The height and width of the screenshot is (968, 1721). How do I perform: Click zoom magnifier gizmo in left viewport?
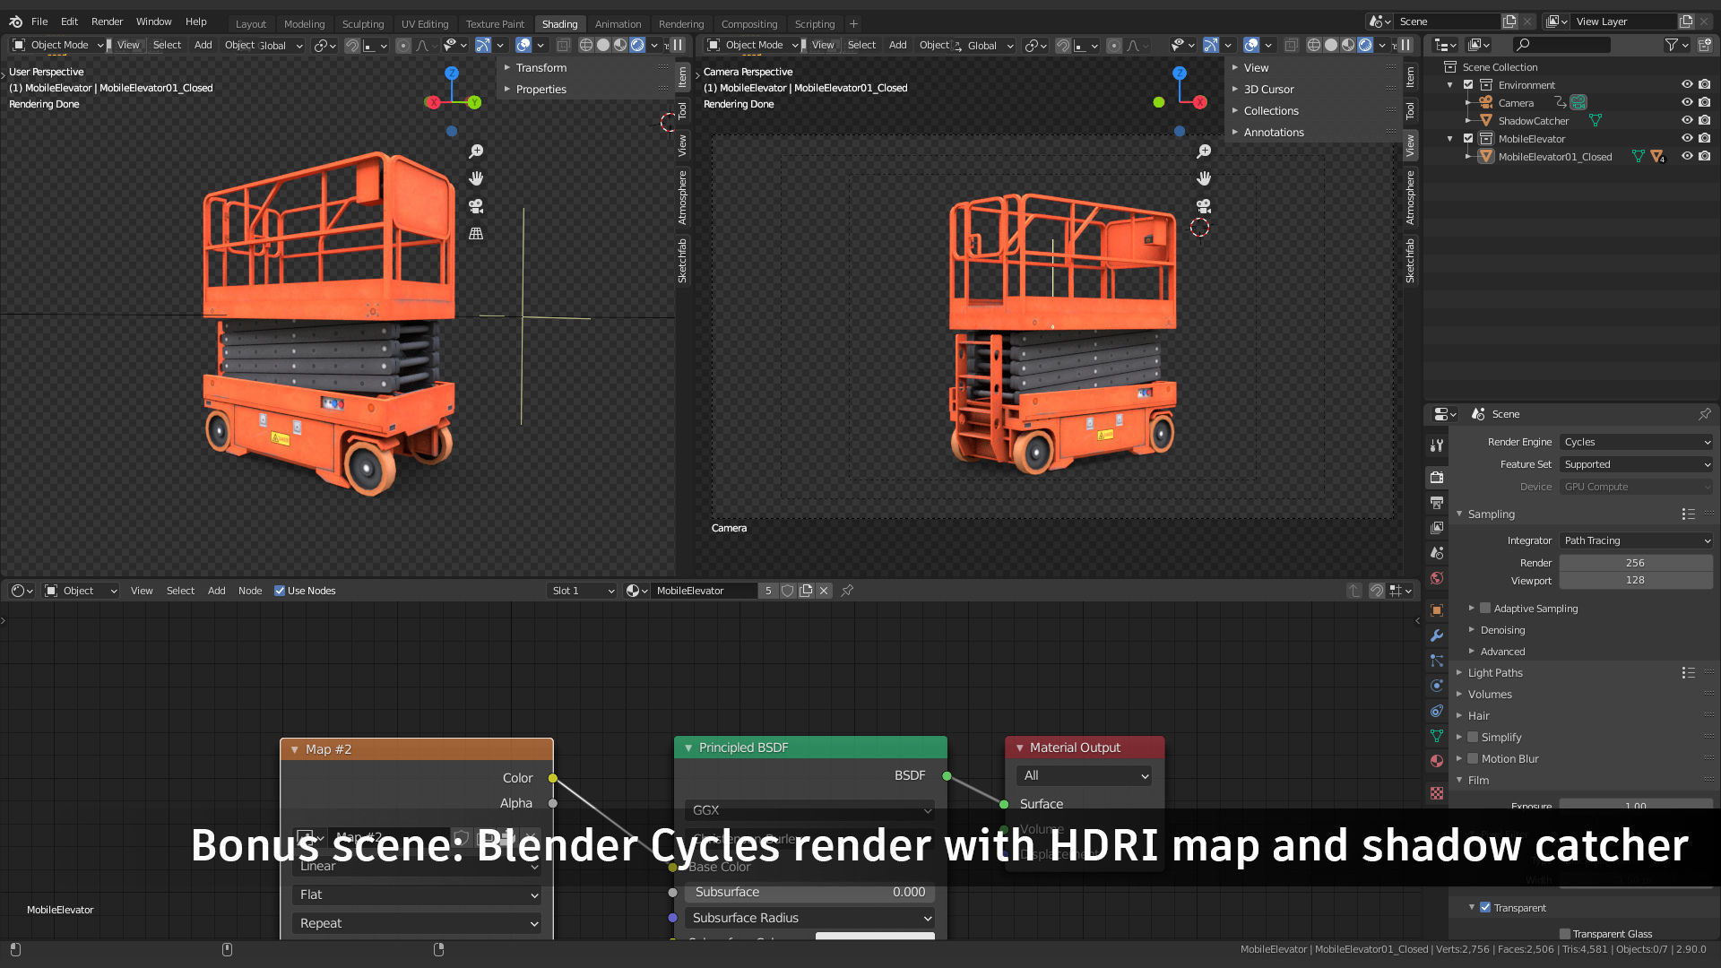coord(476,151)
